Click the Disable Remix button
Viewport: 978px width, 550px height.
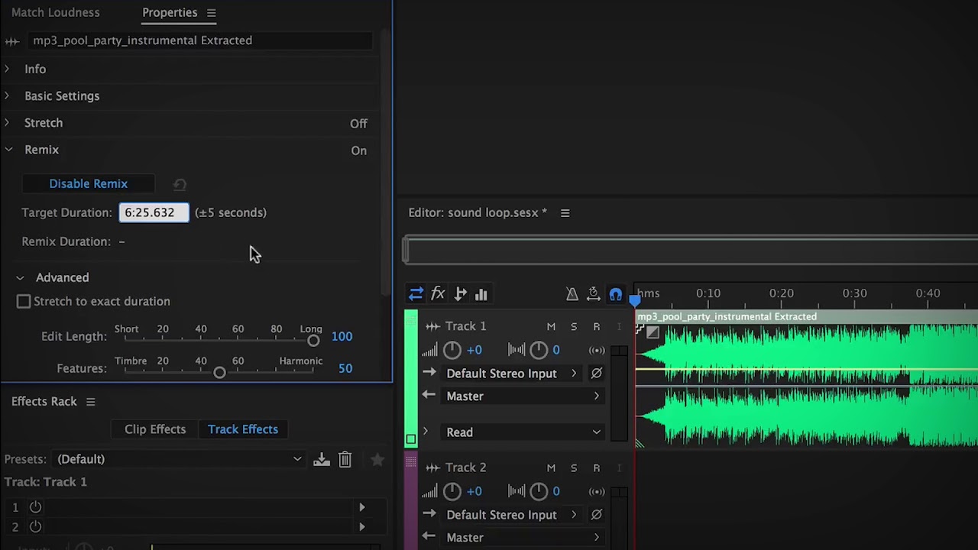[89, 184]
